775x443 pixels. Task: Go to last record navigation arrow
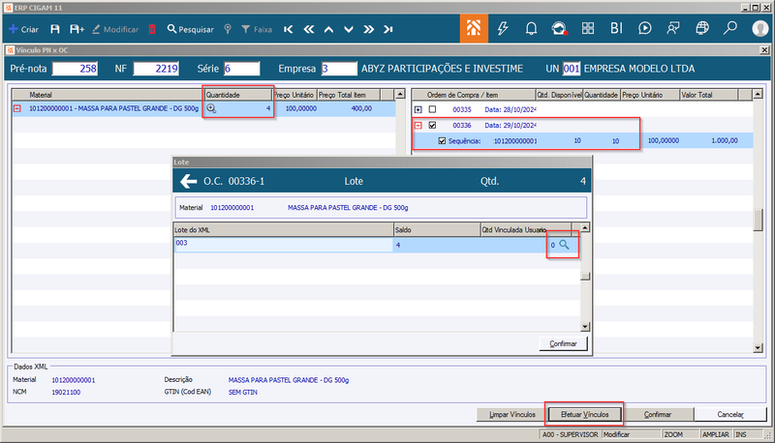(388, 30)
